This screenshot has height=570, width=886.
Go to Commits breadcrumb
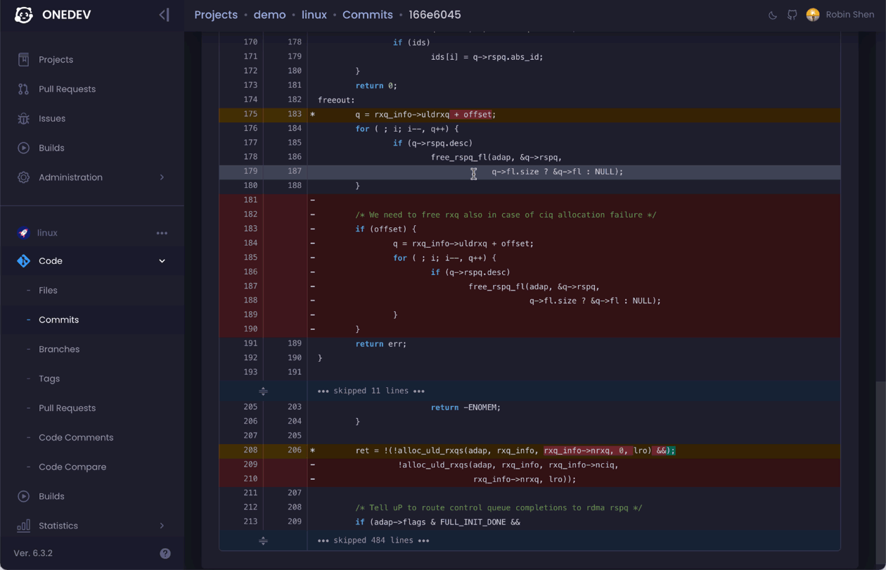[x=368, y=15]
